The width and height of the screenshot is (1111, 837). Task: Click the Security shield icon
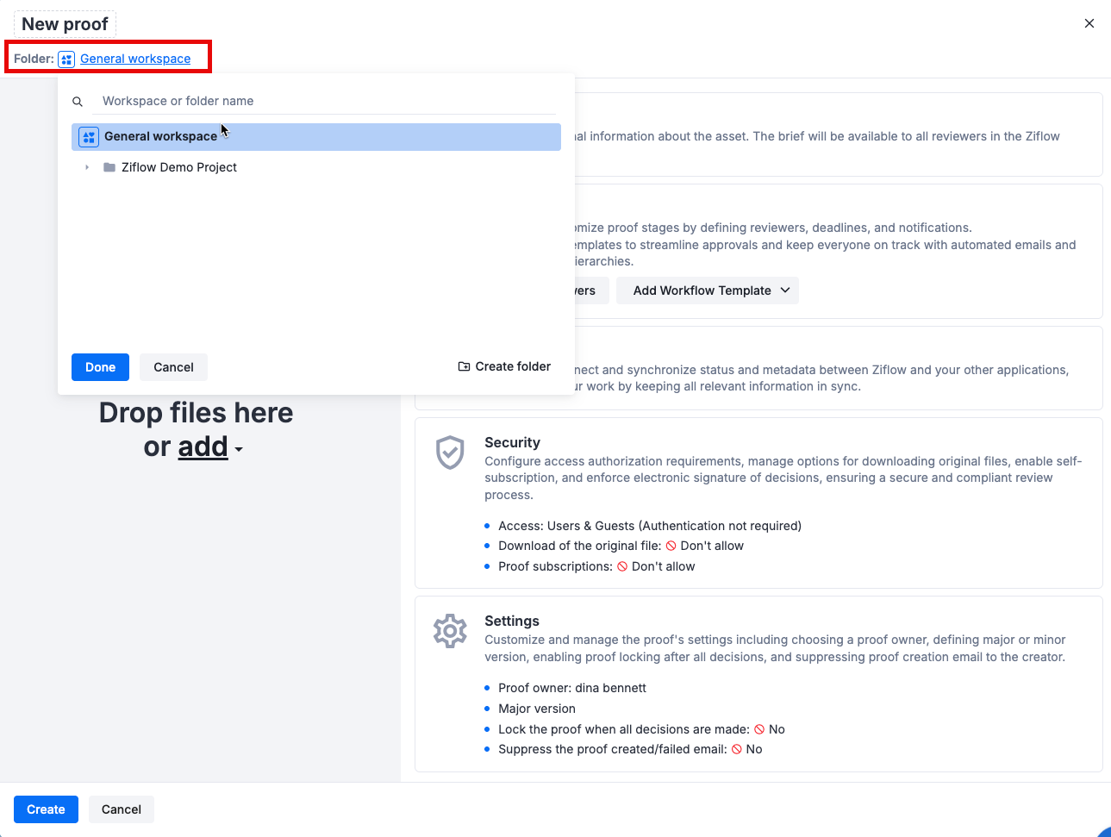(450, 453)
